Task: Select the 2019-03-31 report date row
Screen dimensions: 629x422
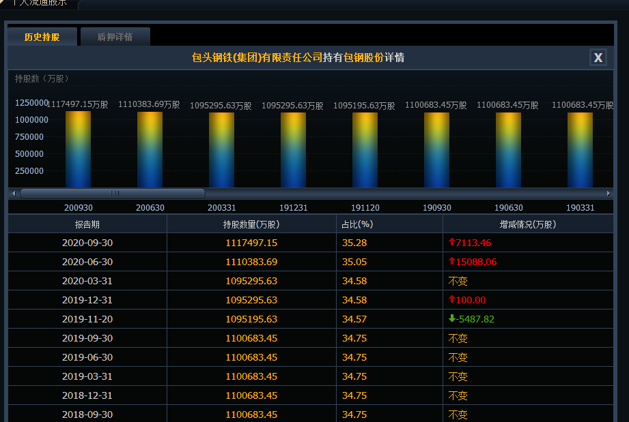Action: pyautogui.click(x=311, y=376)
